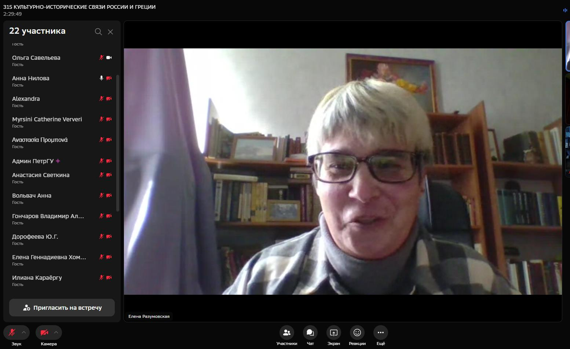Close the participants panel
The width and height of the screenshot is (570, 349).
(110, 32)
